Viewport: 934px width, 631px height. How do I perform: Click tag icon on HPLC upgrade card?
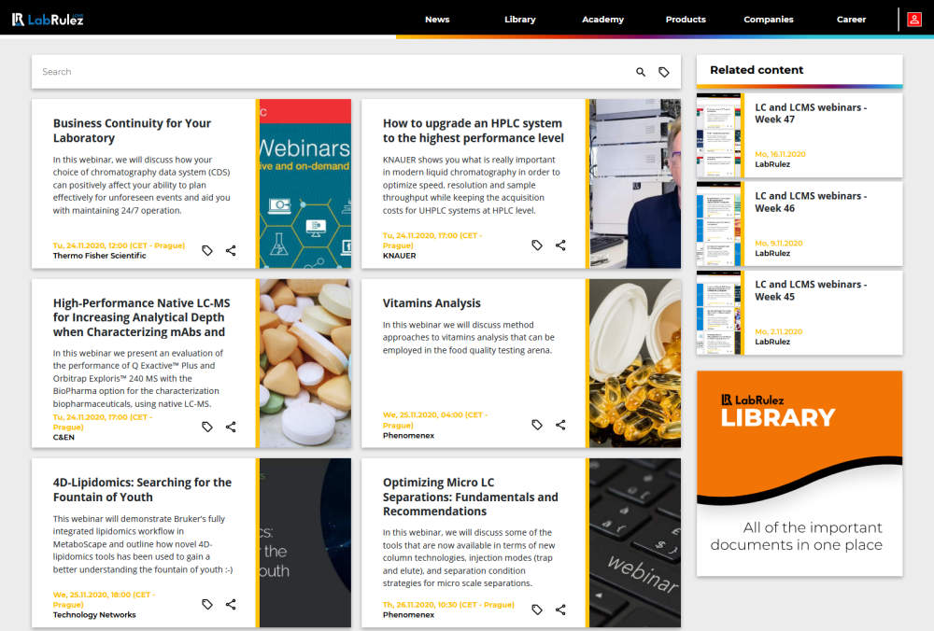point(537,245)
